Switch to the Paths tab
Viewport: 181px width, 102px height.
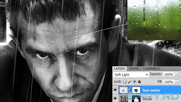tap(134, 69)
